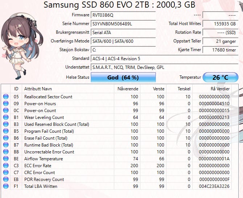Click the 26 °C temperature button
This screenshot has width=243, height=198.
click(x=221, y=77)
